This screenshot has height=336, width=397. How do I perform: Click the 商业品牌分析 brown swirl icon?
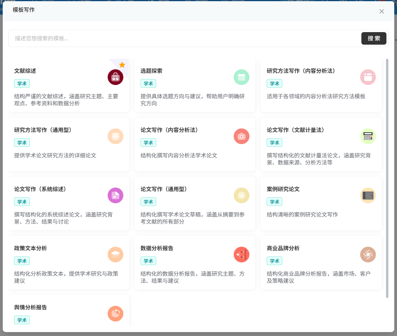tap(368, 255)
